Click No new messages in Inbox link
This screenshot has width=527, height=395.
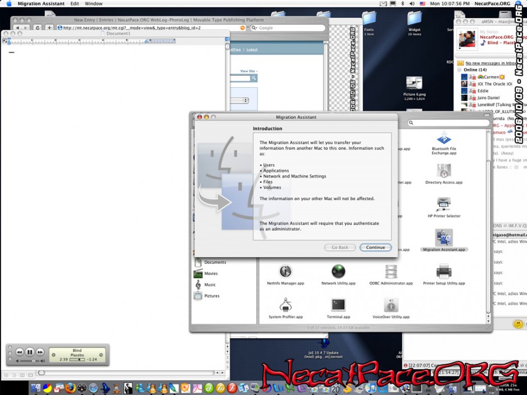491,63
